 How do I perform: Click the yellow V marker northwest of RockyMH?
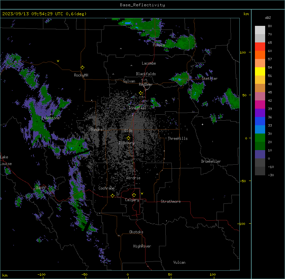click(x=58, y=61)
